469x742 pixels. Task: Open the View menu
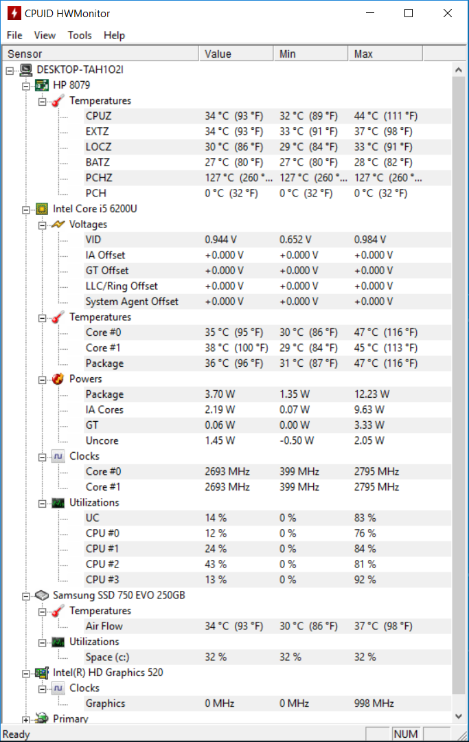[x=45, y=36]
